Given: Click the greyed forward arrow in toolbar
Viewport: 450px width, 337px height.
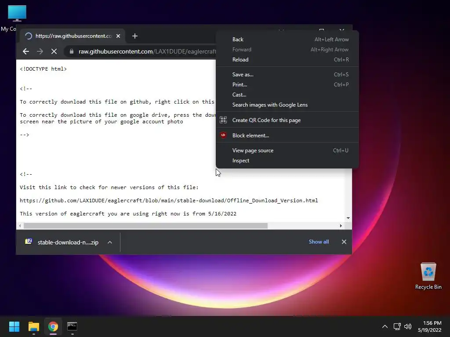Looking at the screenshot, I should [40, 51].
